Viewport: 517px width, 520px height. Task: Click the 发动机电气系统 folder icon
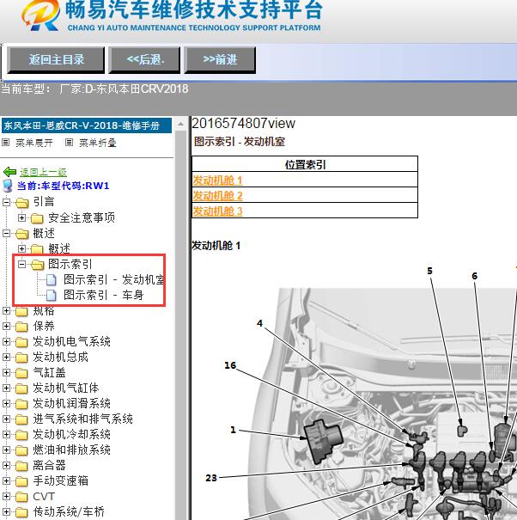pyautogui.click(x=21, y=341)
